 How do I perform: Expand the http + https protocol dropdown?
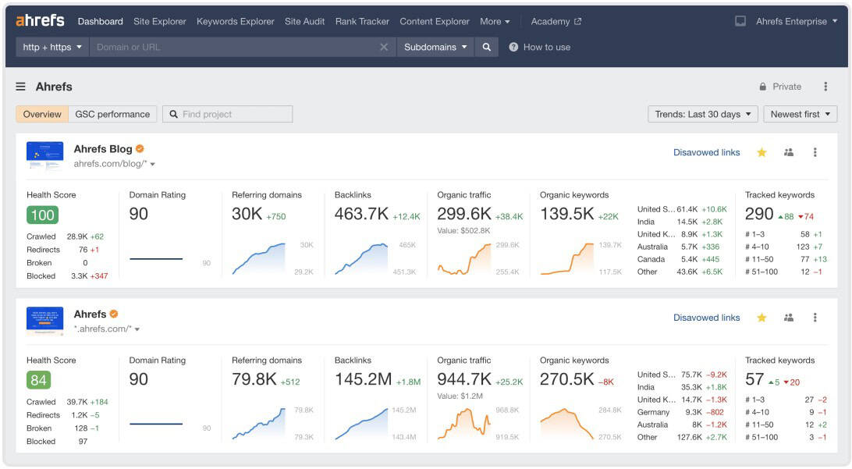coord(52,47)
